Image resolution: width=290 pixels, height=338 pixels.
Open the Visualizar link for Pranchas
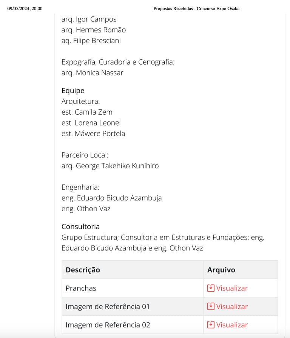(232, 288)
